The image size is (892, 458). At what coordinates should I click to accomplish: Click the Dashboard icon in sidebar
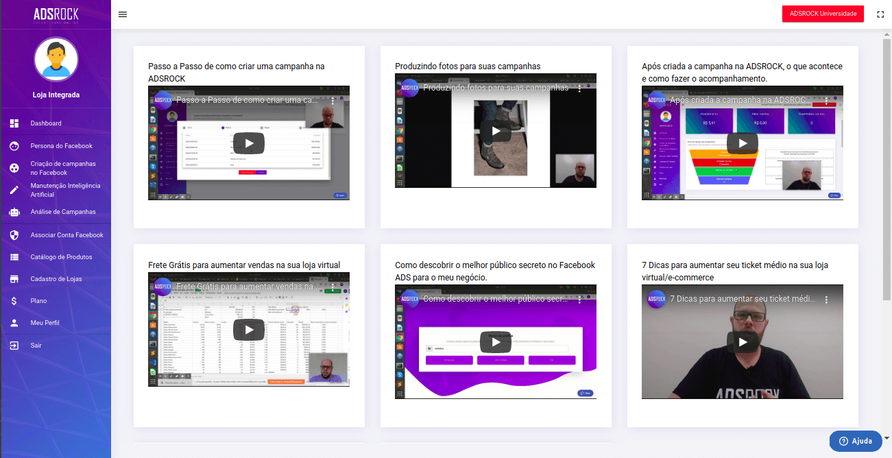[x=14, y=123]
